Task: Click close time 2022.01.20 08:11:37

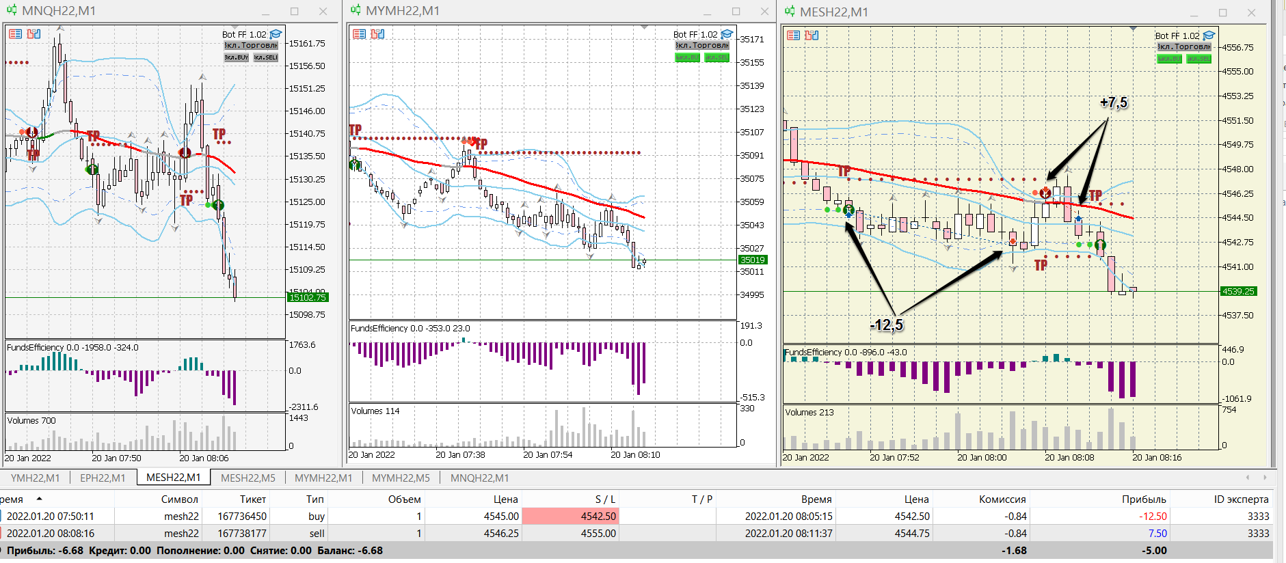Action: pos(789,534)
